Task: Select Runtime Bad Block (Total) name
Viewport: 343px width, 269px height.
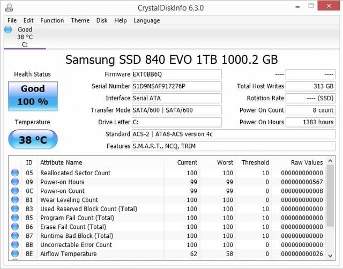Action: 77,236
